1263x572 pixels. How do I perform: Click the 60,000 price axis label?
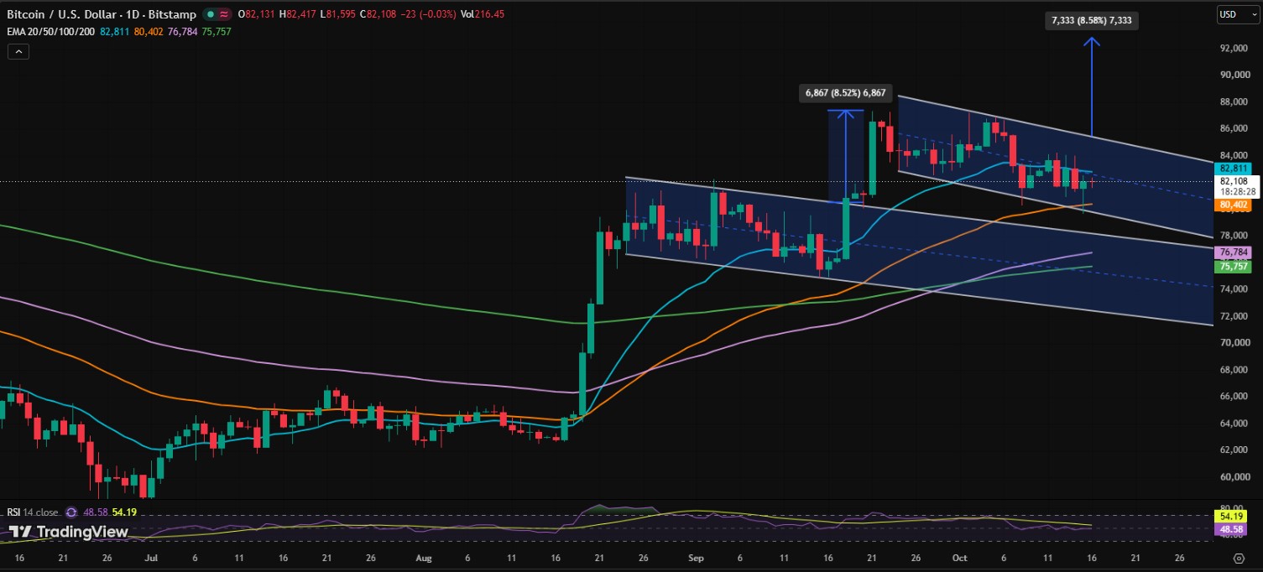[1234, 477]
